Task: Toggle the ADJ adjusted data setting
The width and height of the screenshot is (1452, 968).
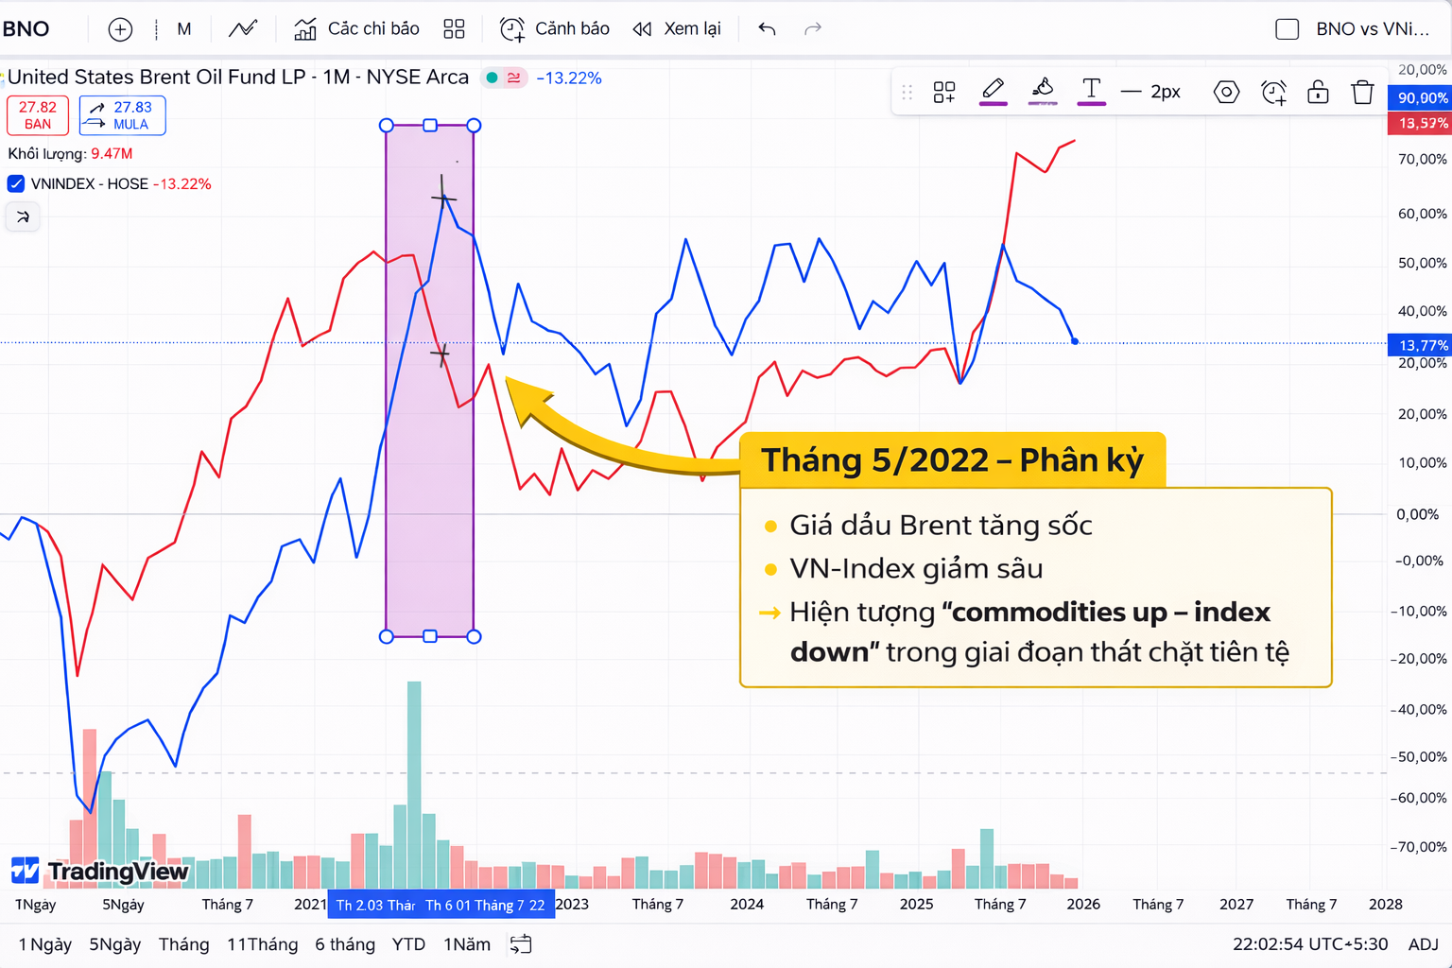Action: pos(1424,943)
